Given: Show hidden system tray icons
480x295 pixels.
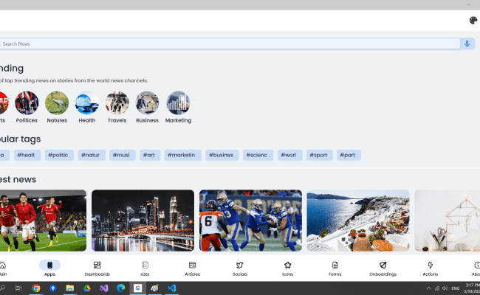Looking at the screenshot, I should coord(428,288).
